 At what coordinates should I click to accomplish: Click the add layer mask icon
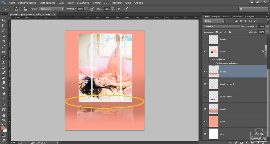[x=241, y=142]
